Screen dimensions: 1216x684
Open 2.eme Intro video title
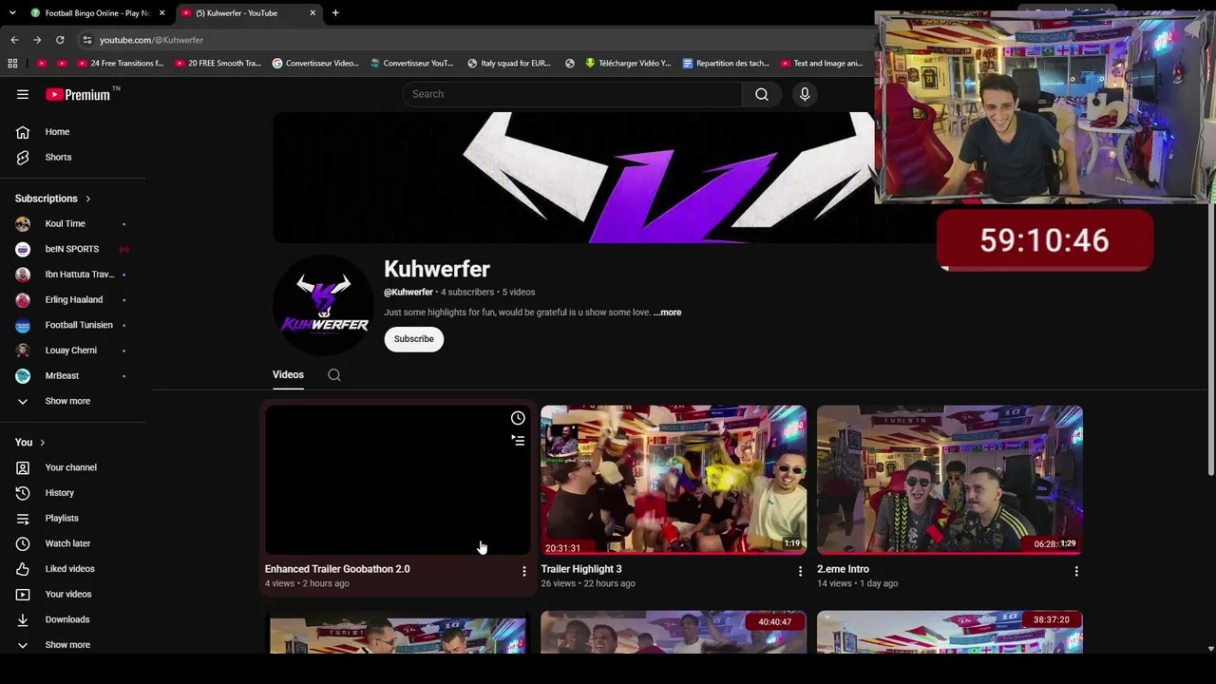click(843, 569)
